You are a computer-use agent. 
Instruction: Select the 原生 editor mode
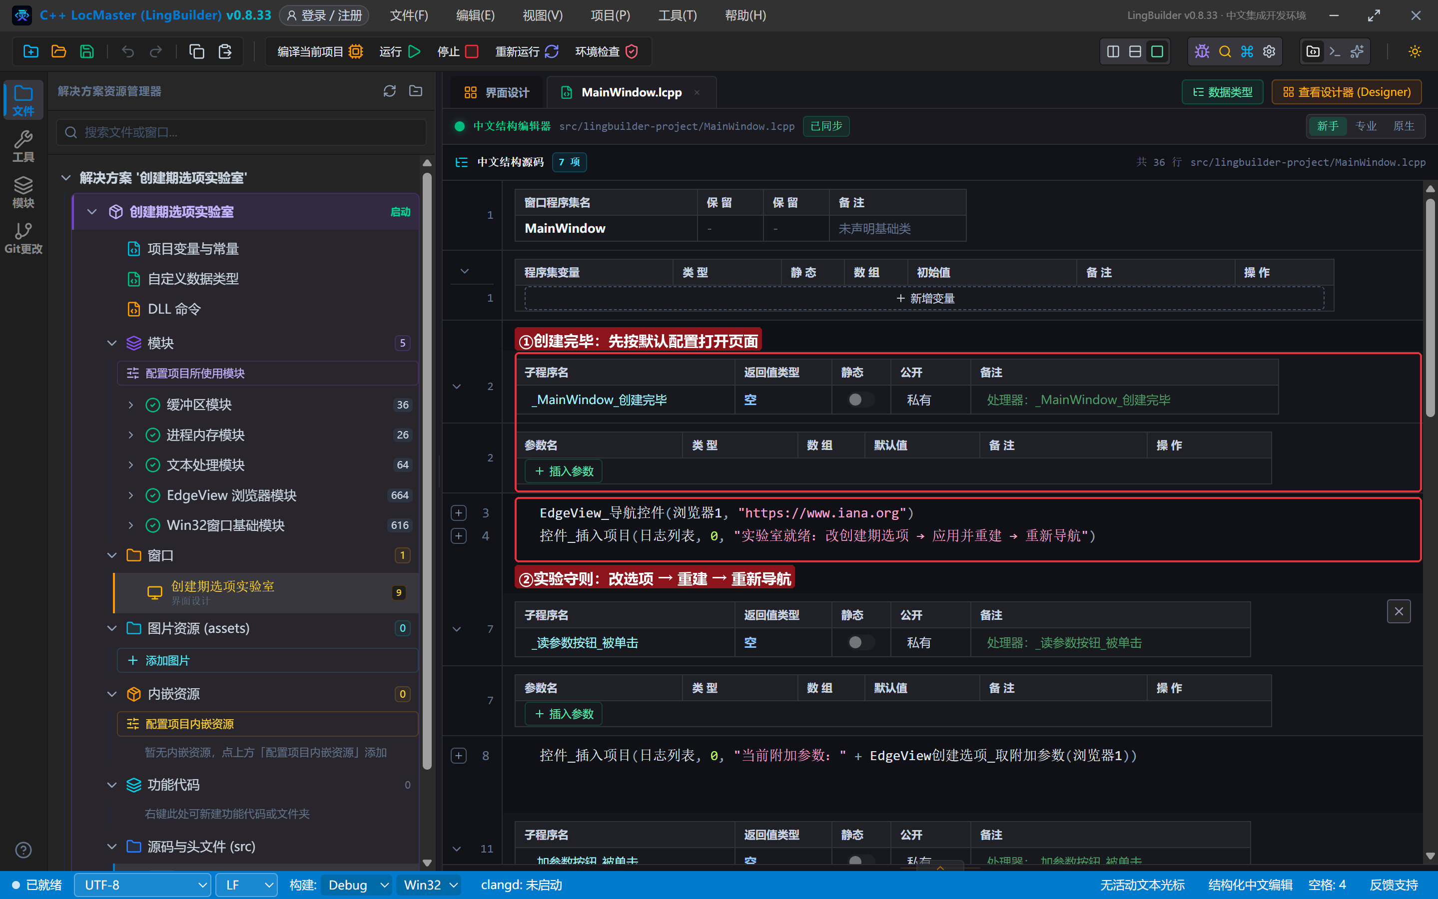[1404, 126]
